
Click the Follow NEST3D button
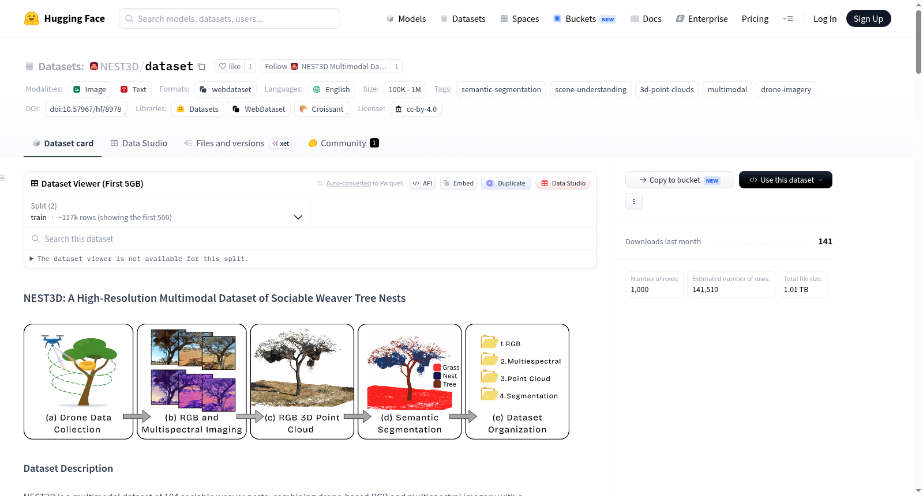coord(326,66)
